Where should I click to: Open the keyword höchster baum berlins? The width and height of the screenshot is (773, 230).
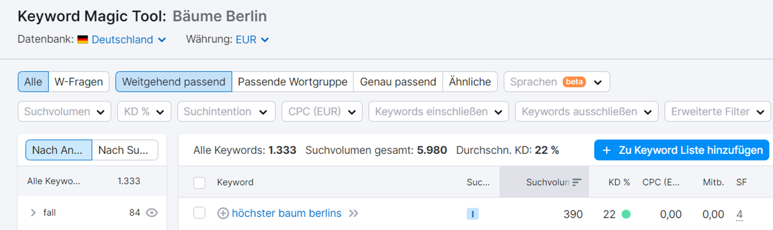click(x=287, y=213)
